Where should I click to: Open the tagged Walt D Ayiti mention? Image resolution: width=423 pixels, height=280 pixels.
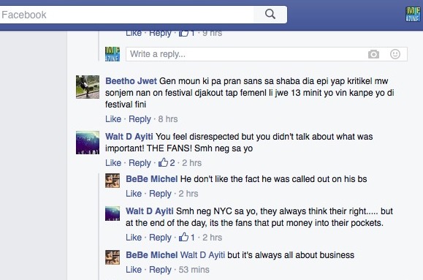point(202,255)
